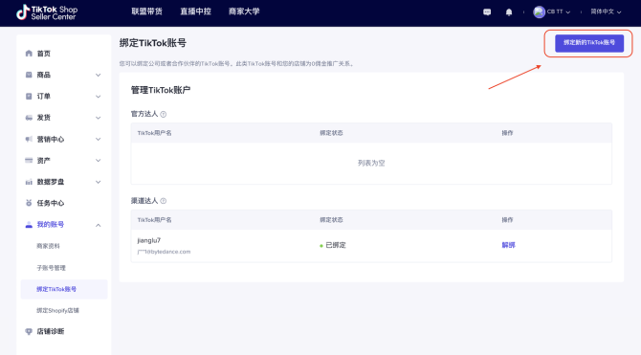Select 绑定TikTok账号 submenu item
Viewport: 641px width, 355px height.
pyautogui.click(x=64, y=289)
